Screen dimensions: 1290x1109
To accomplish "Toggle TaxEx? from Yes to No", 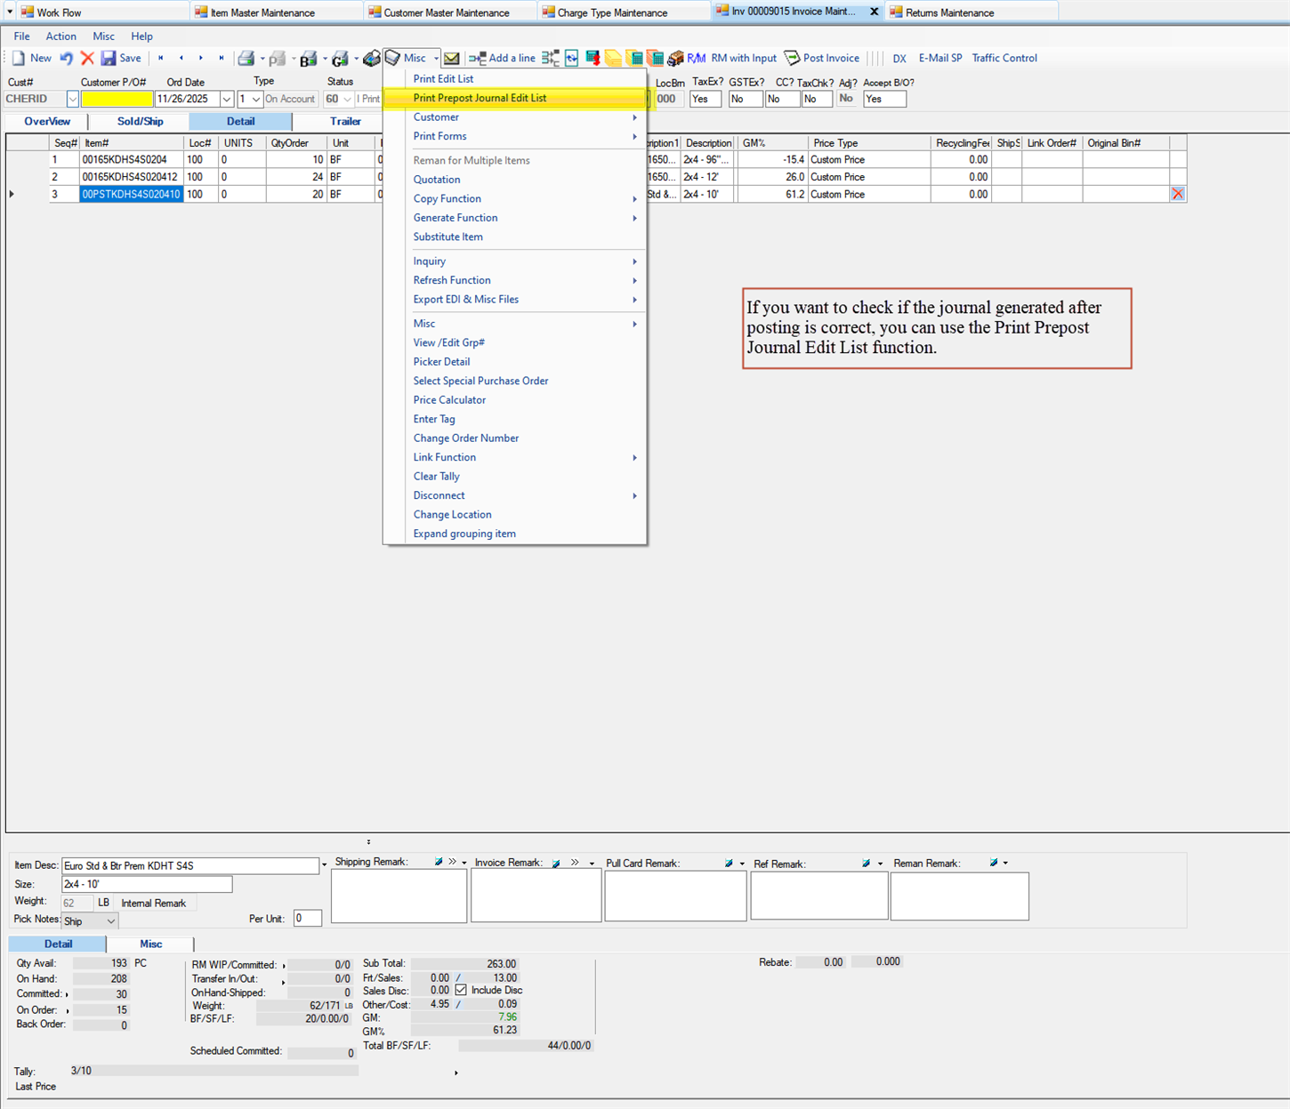I will coord(705,99).
